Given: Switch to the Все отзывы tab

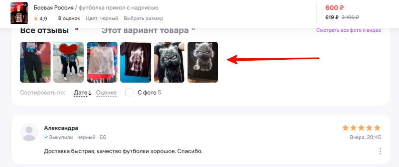Looking at the screenshot, I should [44, 31].
